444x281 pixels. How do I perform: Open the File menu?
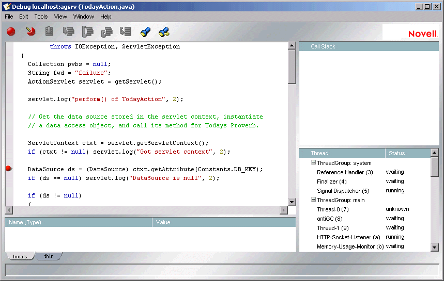(x=9, y=16)
